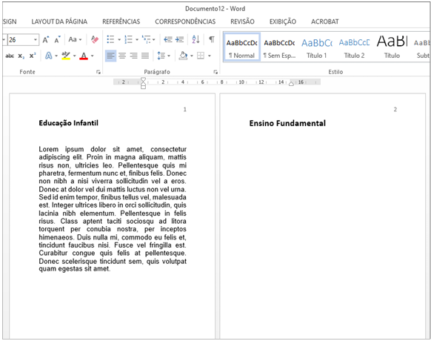Start a numbered list
Screen dimensions: 431x341
[x=128, y=39]
